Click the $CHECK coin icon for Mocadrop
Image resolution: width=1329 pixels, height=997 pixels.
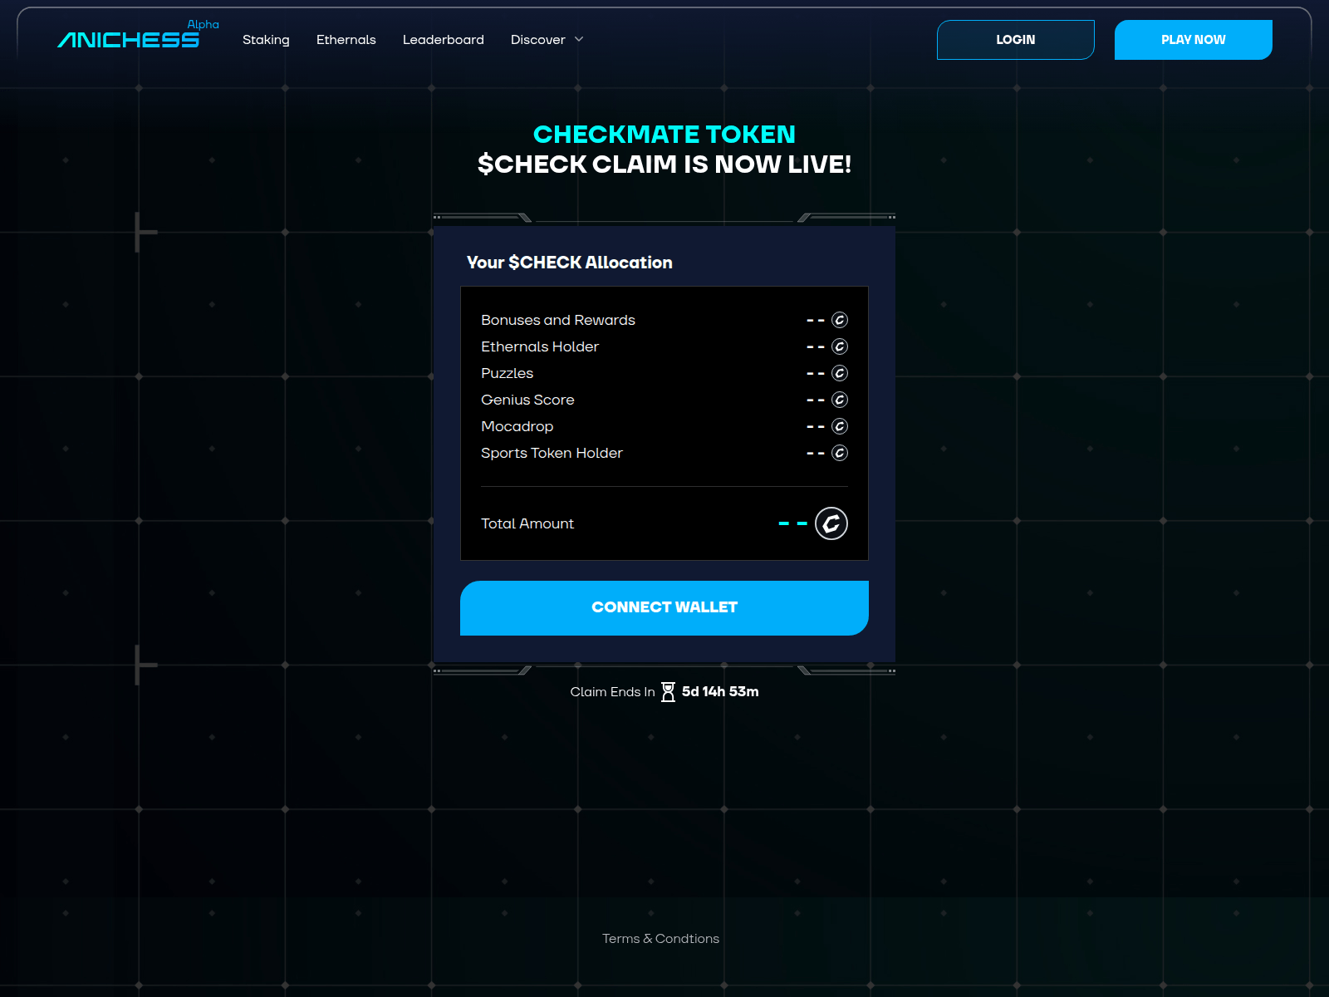click(840, 426)
